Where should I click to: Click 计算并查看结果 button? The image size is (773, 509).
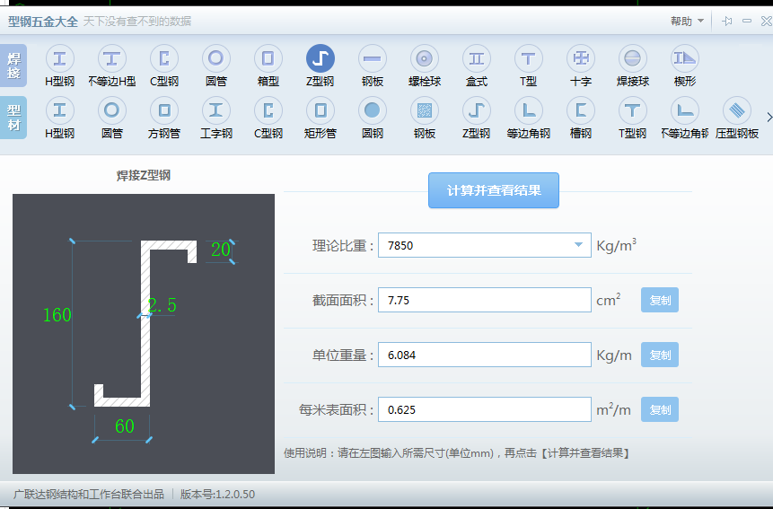494,190
